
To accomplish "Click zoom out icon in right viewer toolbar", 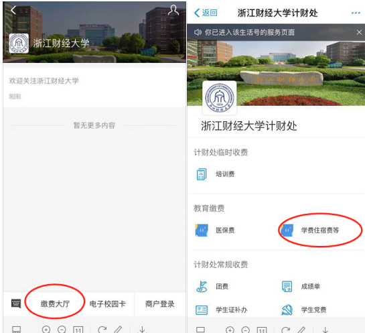I will [x=246, y=330].
